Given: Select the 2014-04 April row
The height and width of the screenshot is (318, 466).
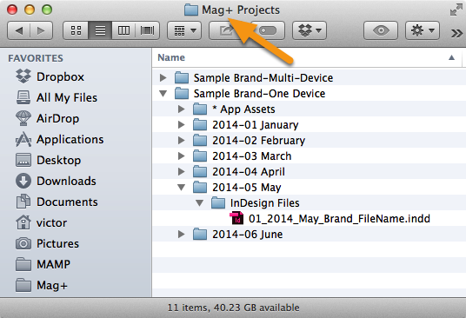Looking at the screenshot, I should coord(310,172).
